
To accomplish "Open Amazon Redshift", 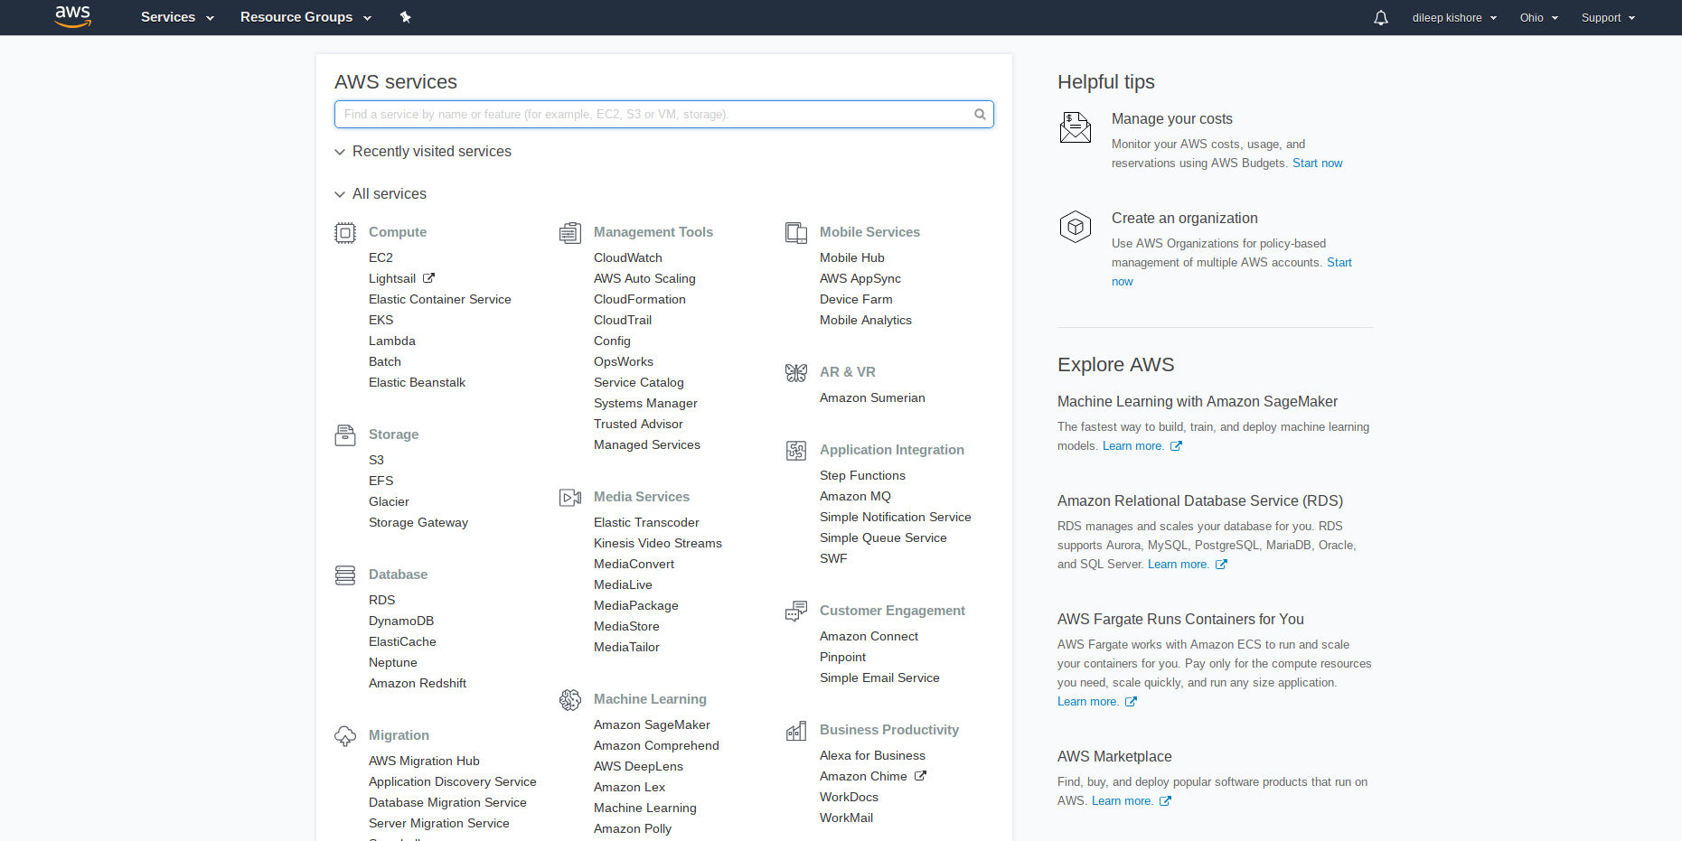I will tap(418, 684).
